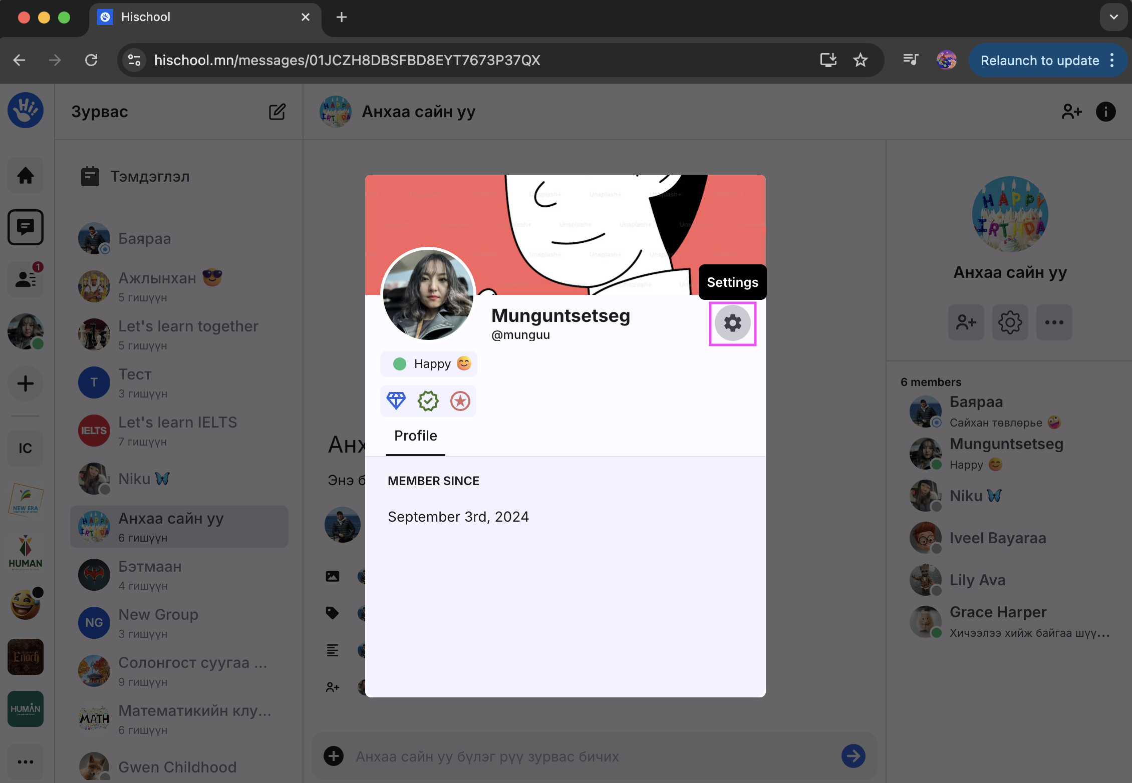Image resolution: width=1132 pixels, height=783 pixels.
Task: Open the friends list sidebar icon
Action: pos(26,279)
